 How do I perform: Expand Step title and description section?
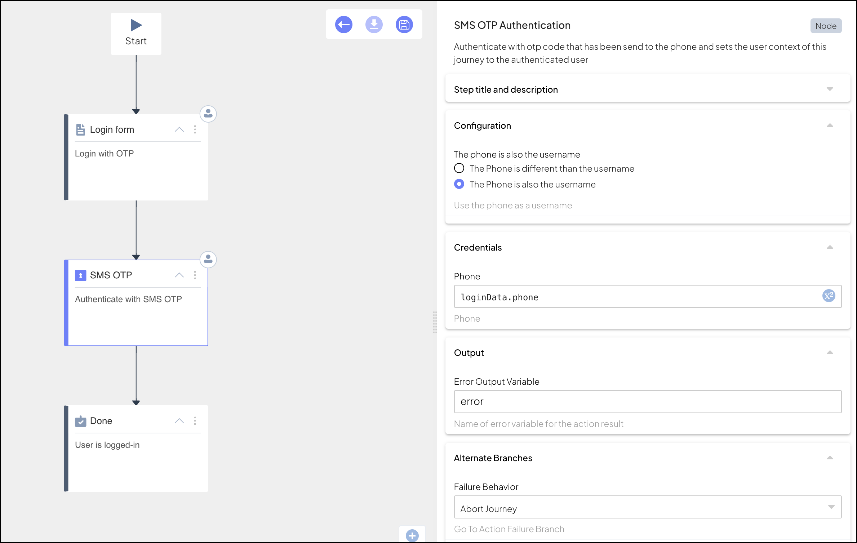(830, 89)
